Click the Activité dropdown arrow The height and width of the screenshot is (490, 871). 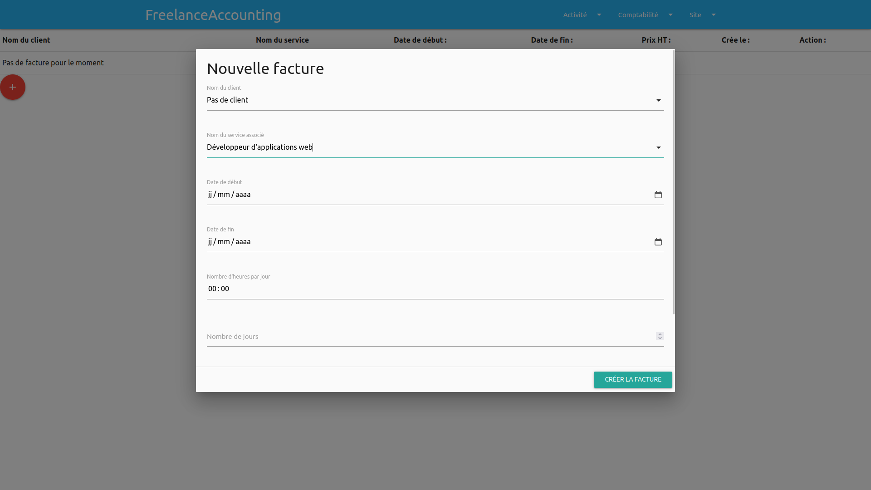(x=599, y=15)
